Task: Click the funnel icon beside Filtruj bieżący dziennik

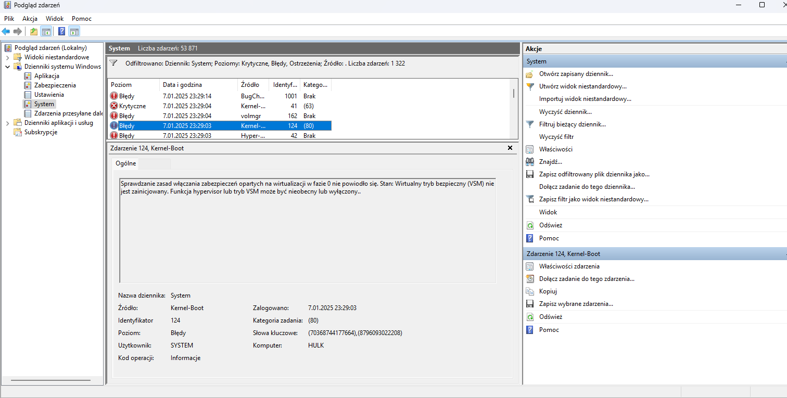Action: pyautogui.click(x=530, y=124)
